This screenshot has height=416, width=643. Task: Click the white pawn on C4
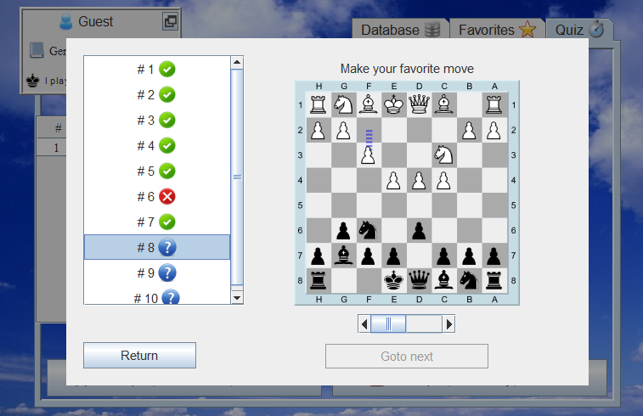(x=444, y=180)
